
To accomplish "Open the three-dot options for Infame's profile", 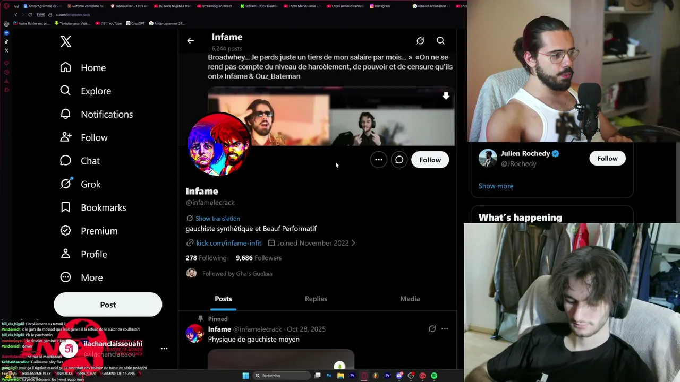I will 379,160.
